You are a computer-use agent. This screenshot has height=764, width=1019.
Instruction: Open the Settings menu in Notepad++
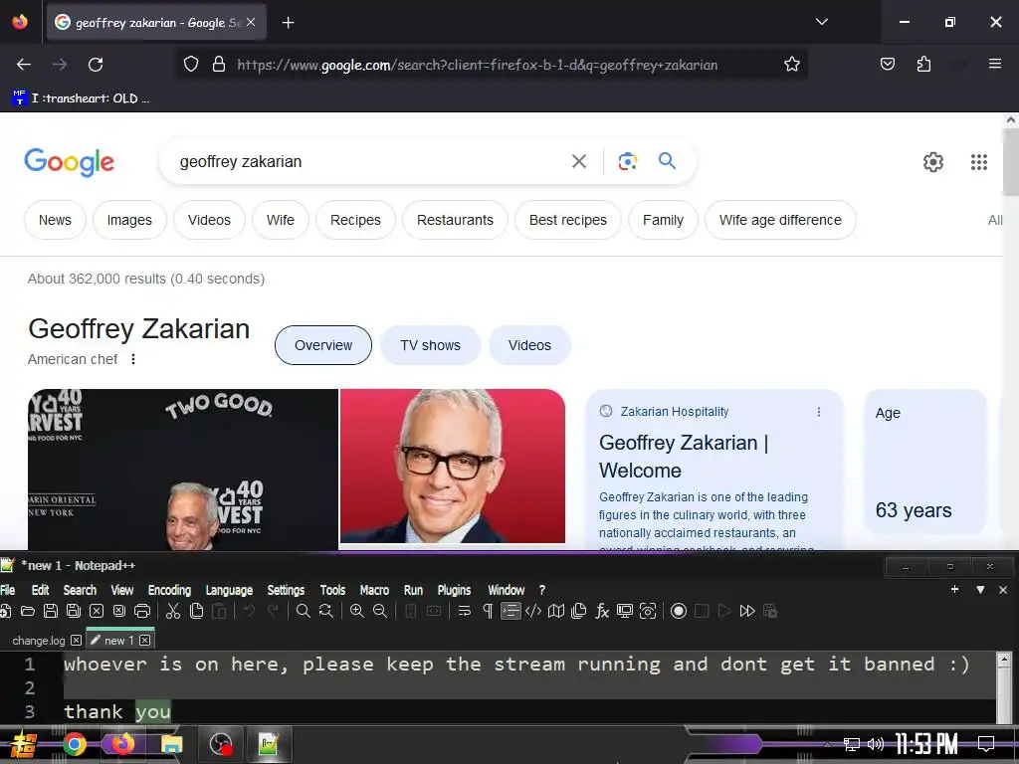tap(286, 590)
